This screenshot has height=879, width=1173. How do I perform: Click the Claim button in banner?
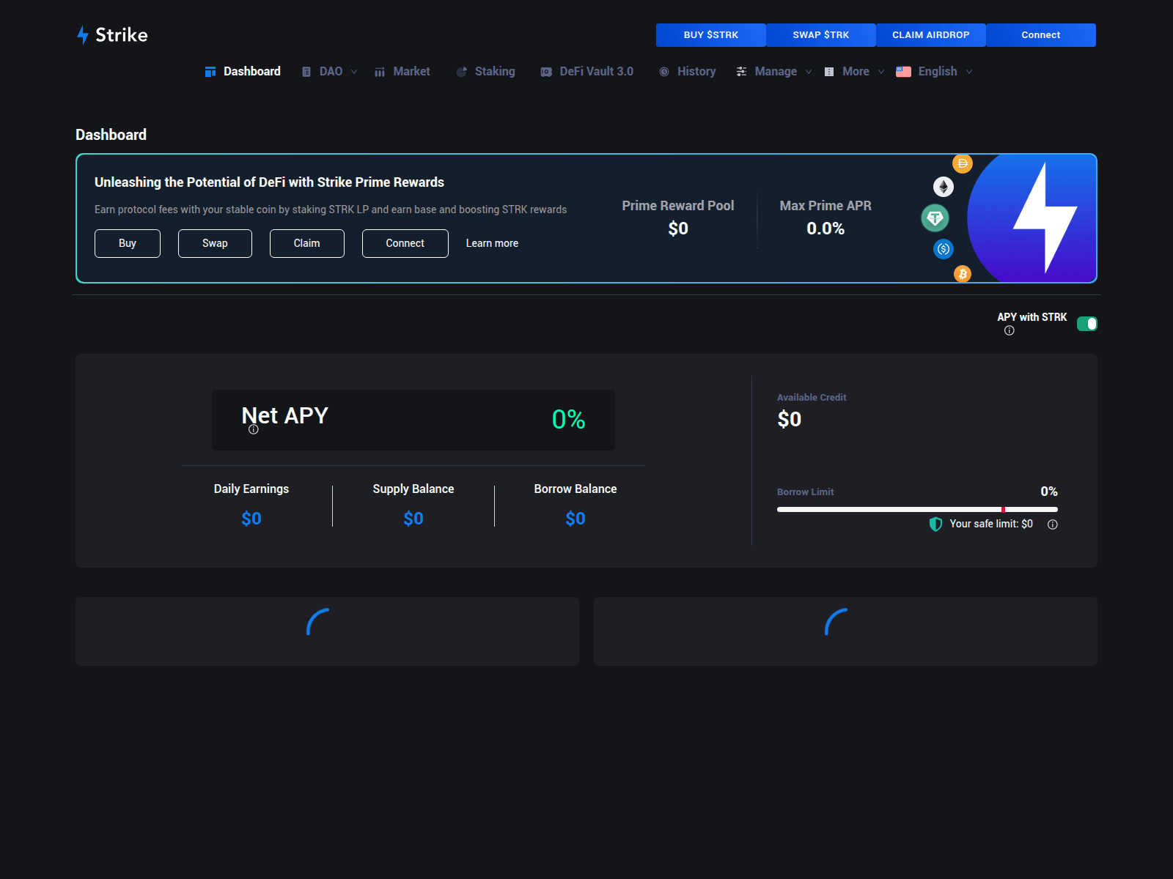click(307, 243)
